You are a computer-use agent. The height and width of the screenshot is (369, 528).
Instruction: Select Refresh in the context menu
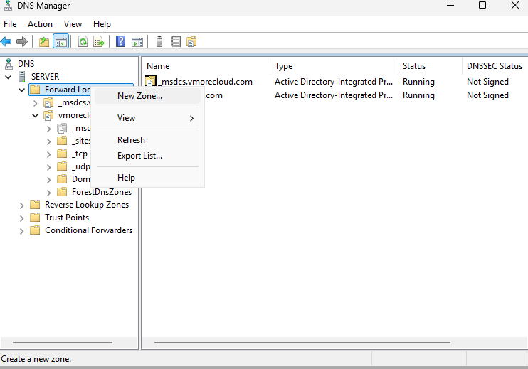147,140
